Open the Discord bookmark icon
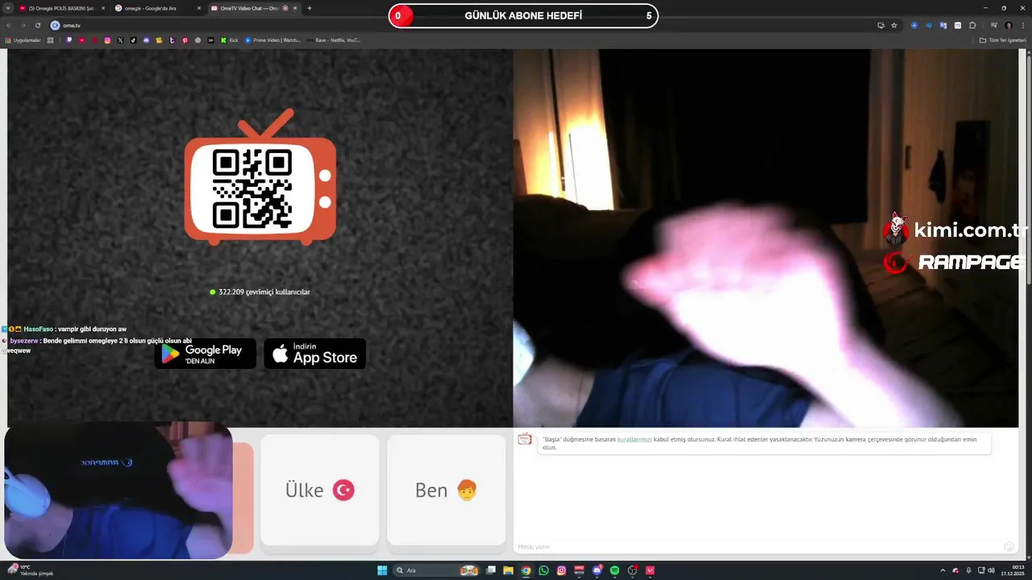The width and height of the screenshot is (1032, 580). [146, 39]
